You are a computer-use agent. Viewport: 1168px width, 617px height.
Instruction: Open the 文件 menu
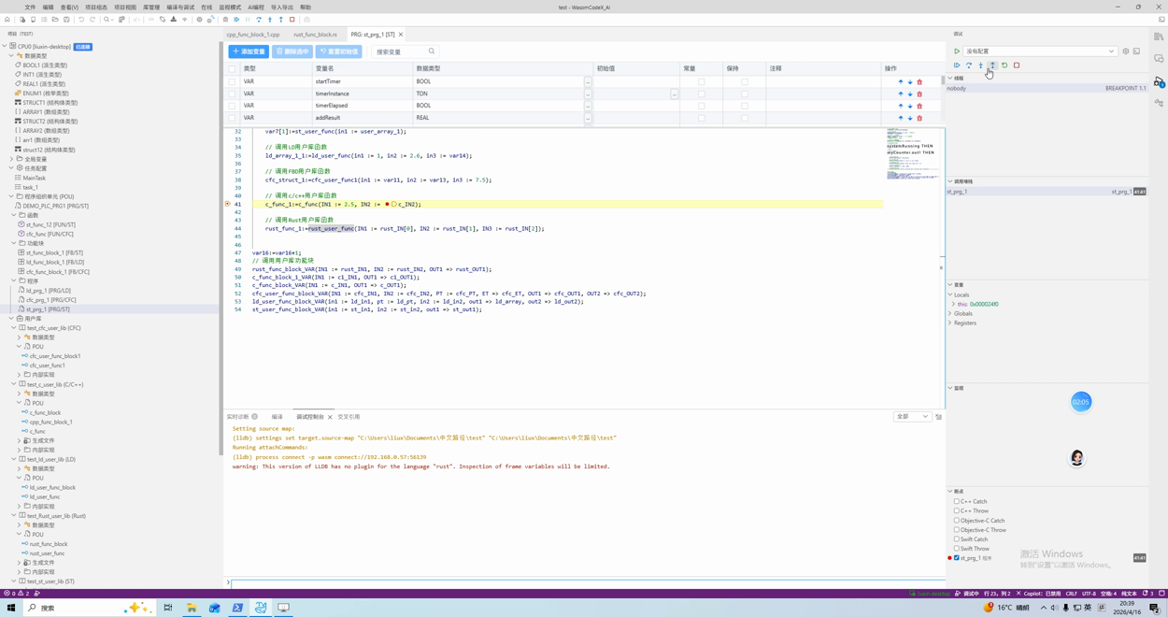(30, 7)
